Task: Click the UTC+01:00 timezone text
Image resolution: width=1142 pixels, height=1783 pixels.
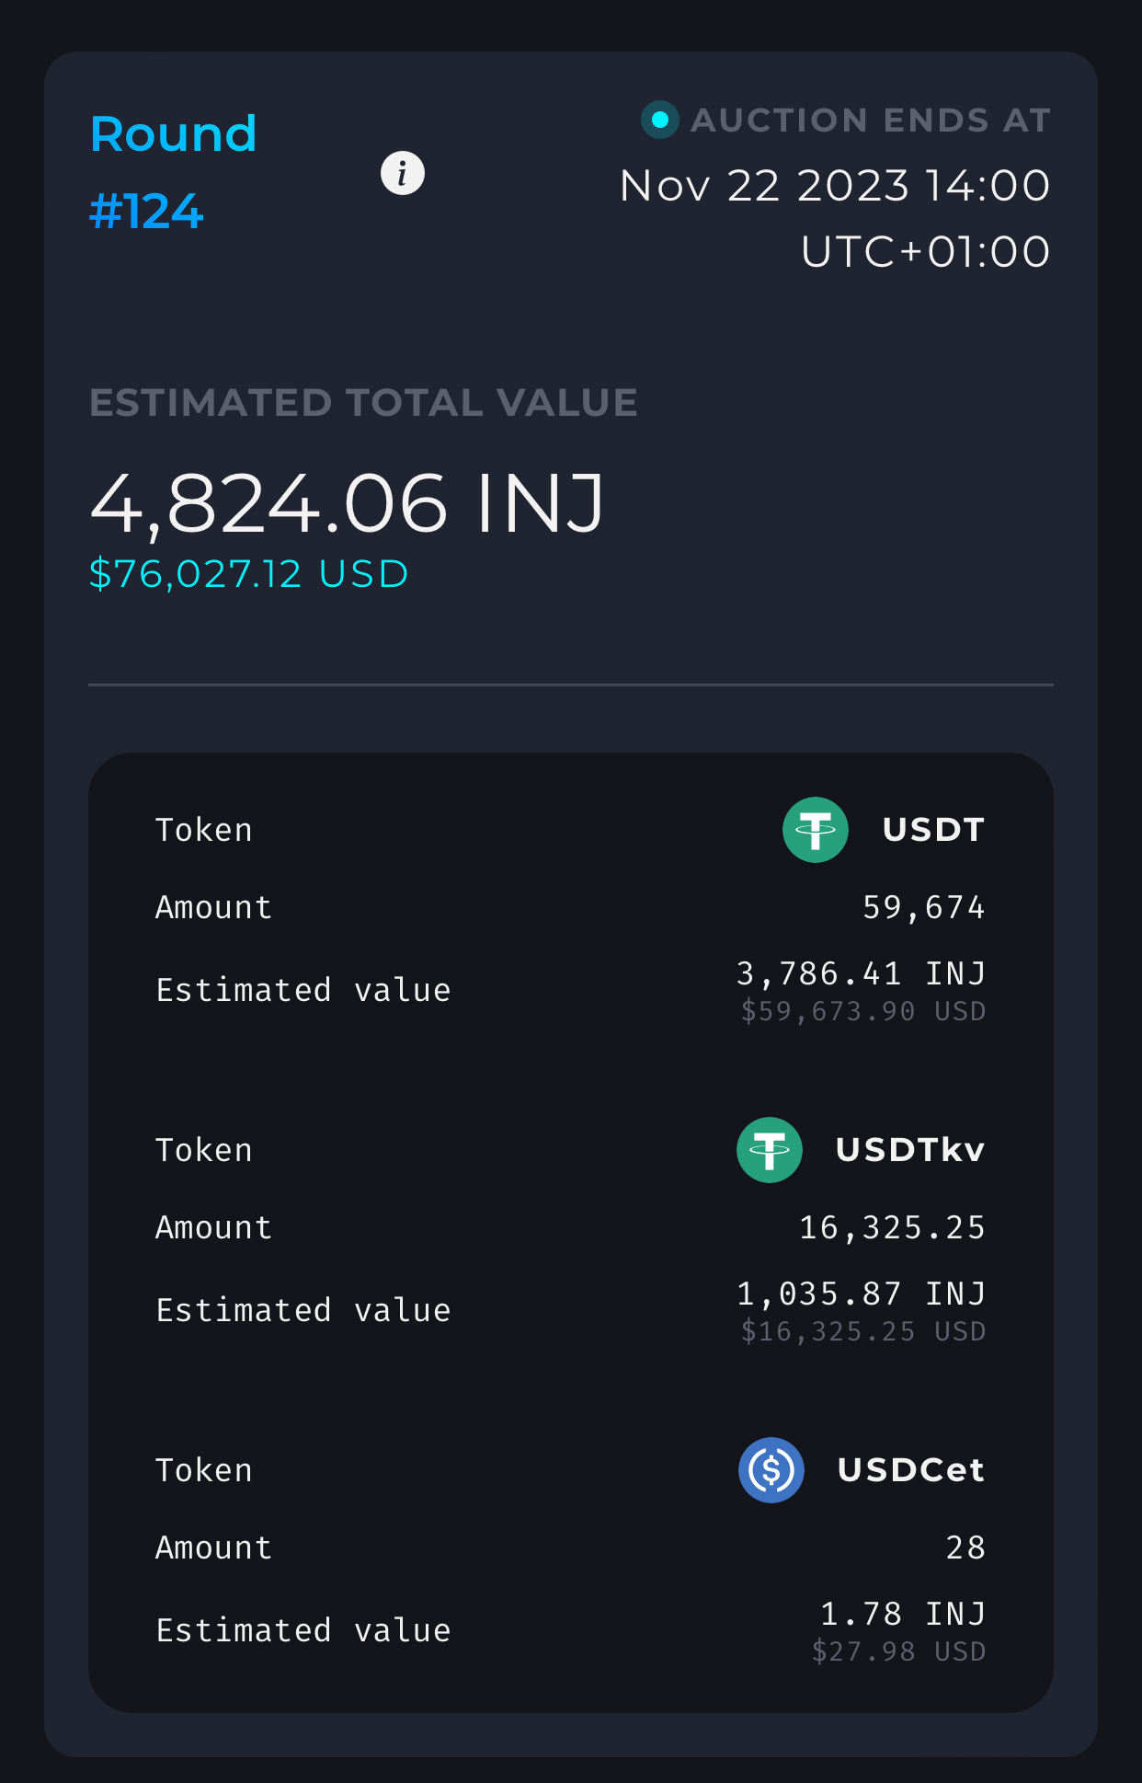Action: 925,252
